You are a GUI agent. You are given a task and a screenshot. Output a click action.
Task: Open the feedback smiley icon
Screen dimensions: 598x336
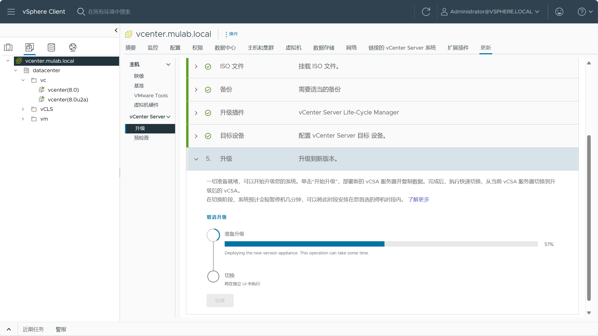pyautogui.click(x=559, y=12)
